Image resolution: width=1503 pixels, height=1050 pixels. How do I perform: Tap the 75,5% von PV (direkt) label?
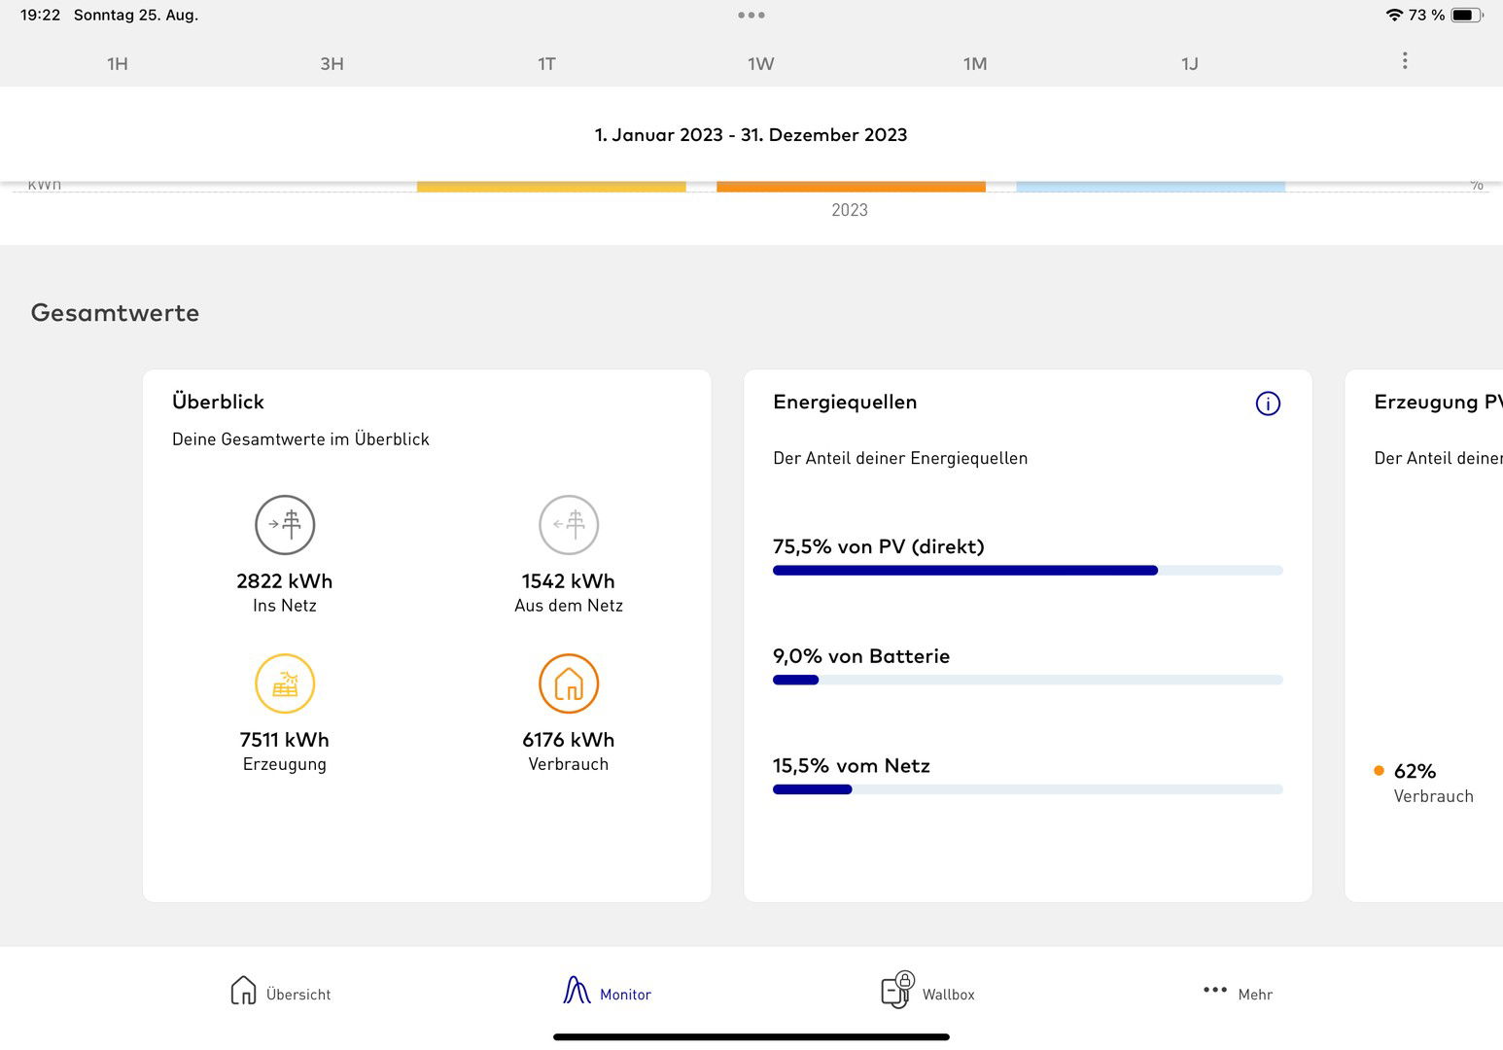[x=879, y=546]
